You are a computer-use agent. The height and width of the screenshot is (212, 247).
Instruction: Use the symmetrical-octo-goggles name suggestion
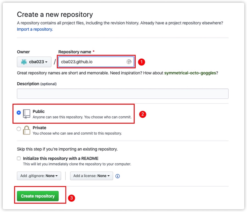[190, 73]
